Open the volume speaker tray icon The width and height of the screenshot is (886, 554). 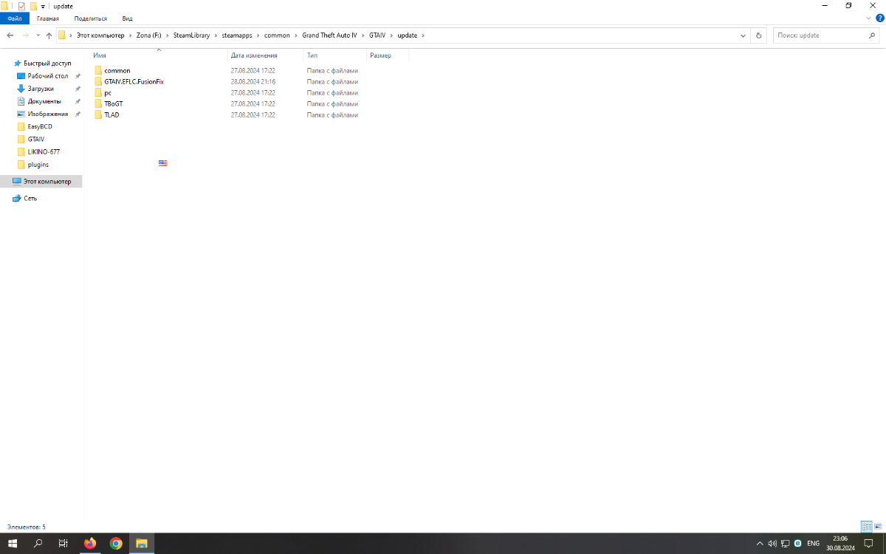[x=772, y=544]
